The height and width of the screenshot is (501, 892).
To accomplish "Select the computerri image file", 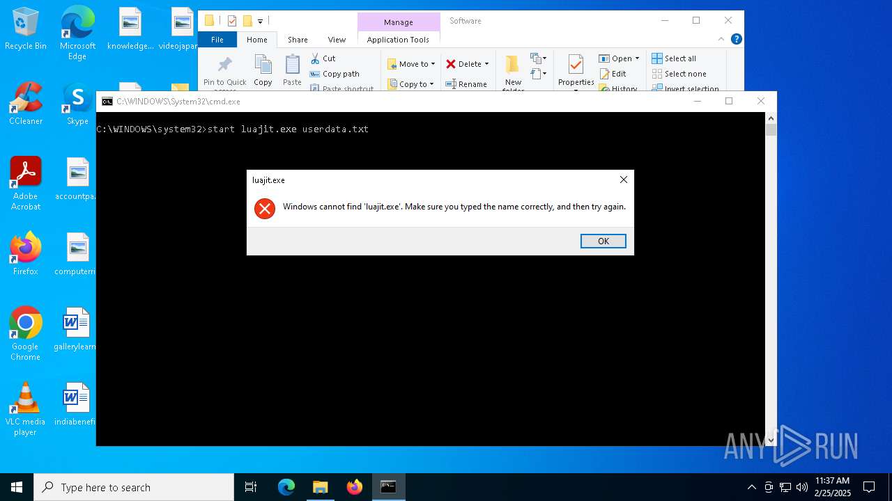I will tap(77, 254).
